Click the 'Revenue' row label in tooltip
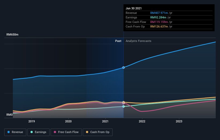 [x=131, y=13]
